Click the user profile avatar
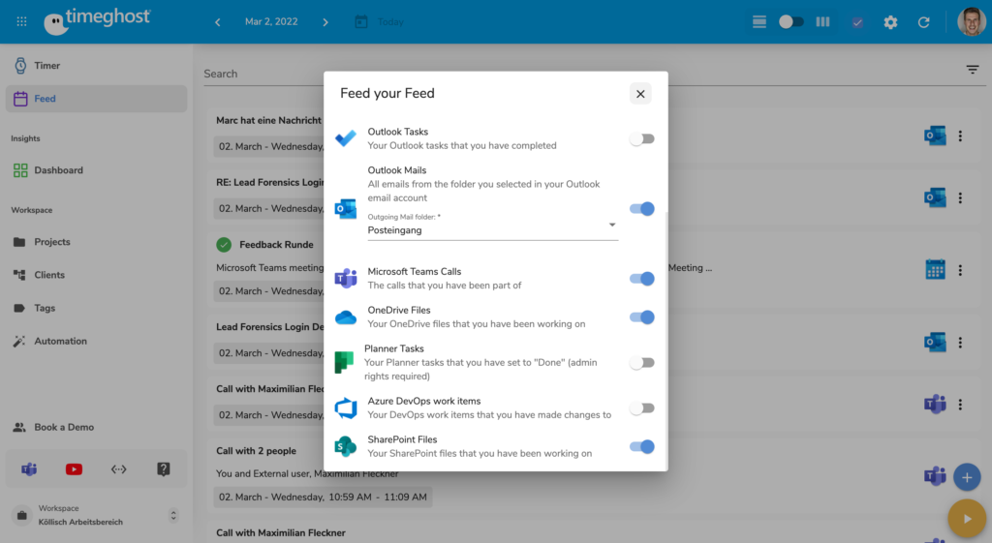The width and height of the screenshot is (992, 543). (x=971, y=21)
